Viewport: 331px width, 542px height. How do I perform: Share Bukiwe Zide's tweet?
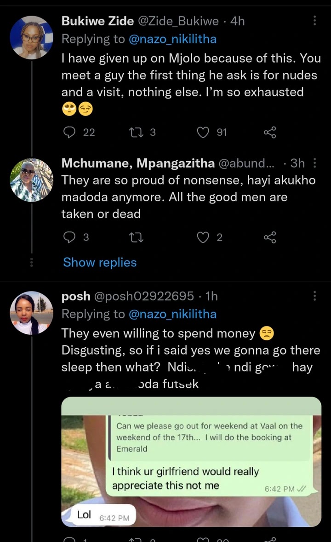click(x=270, y=133)
